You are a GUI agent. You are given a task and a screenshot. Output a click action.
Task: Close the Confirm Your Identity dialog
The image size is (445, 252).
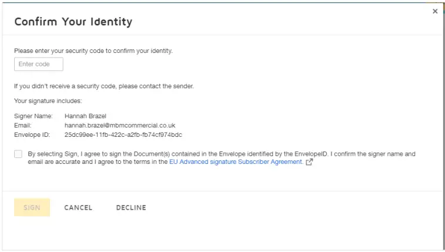pyautogui.click(x=435, y=11)
